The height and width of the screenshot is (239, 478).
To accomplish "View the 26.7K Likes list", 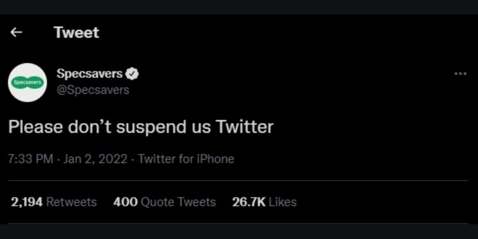I will click(264, 202).
